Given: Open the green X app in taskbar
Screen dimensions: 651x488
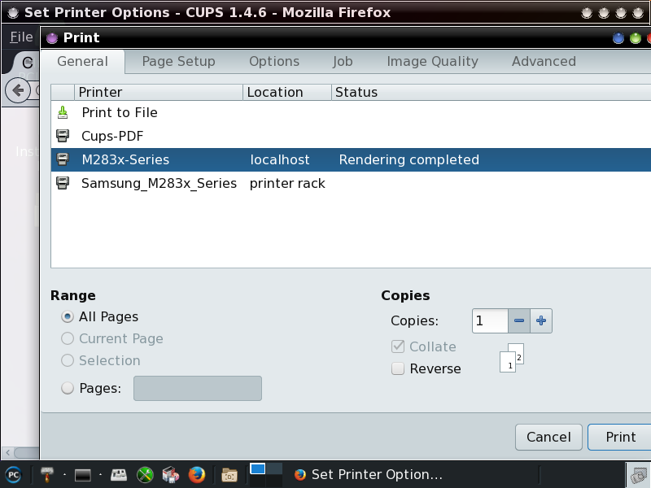Looking at the screenshot, I should [x=144, y=474].
